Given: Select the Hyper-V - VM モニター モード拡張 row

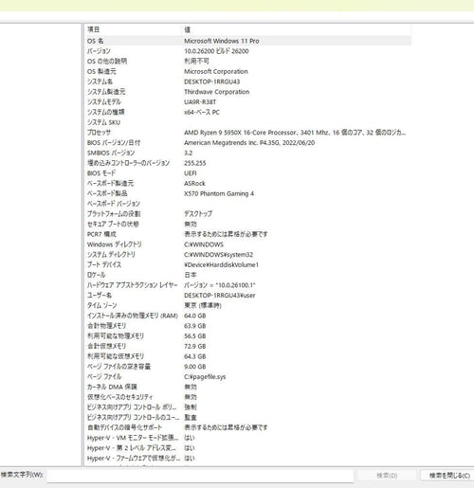Looking at the screenshot, I should 247,438.
